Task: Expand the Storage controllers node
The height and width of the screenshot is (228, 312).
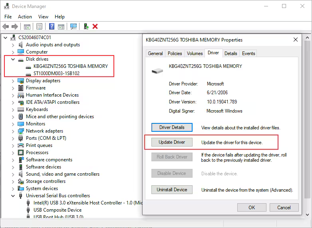Action: pos(13,181)
